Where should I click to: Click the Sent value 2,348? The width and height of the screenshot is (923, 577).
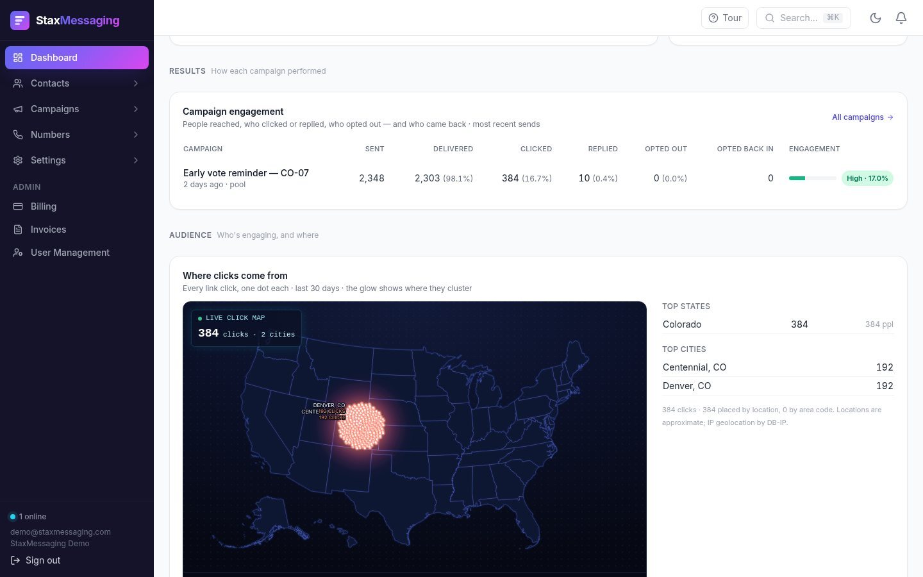tap(372, 178)
